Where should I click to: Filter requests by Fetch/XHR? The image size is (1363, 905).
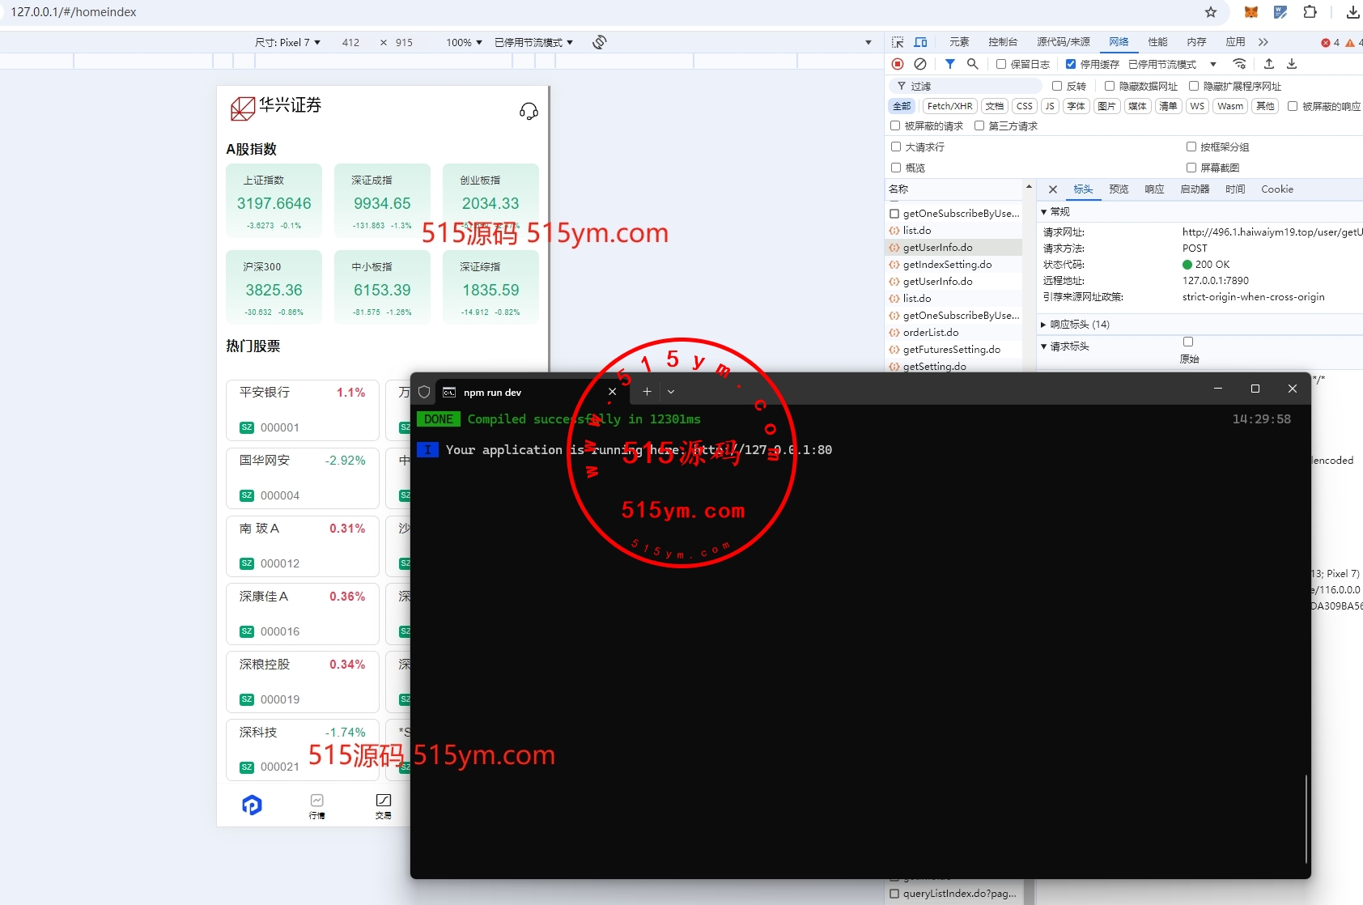tap(949, 106)
